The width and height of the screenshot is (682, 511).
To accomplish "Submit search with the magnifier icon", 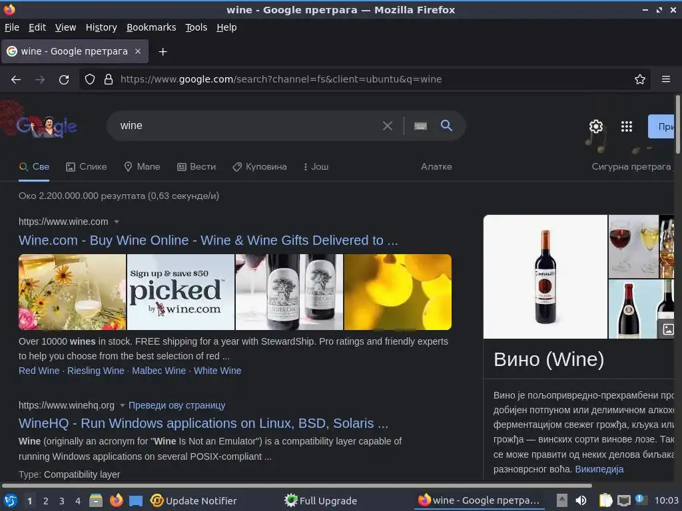I will 446,126.
